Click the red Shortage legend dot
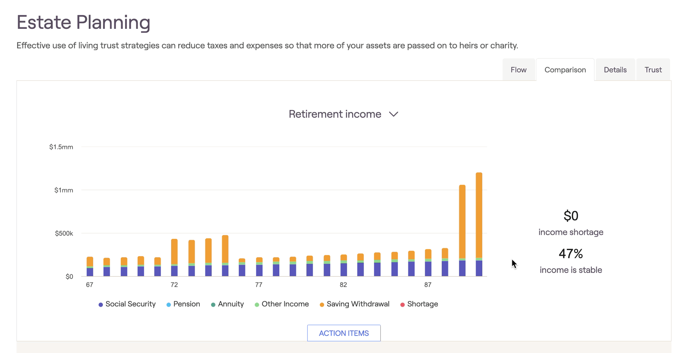The height and width of the screenshot is (353, 688). [402, 305]
